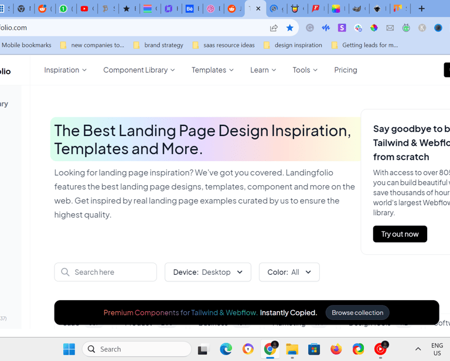Open Task View from taskbar

pyautogui.click(x=204, y=349)
